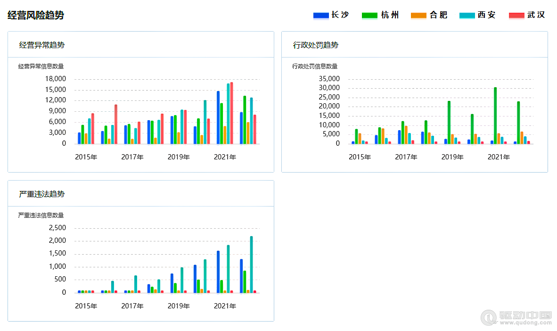557x331 pixels.
Task: Click 2,500 on the 严重违法 y-axis
Action: click(x=57, y=228)
